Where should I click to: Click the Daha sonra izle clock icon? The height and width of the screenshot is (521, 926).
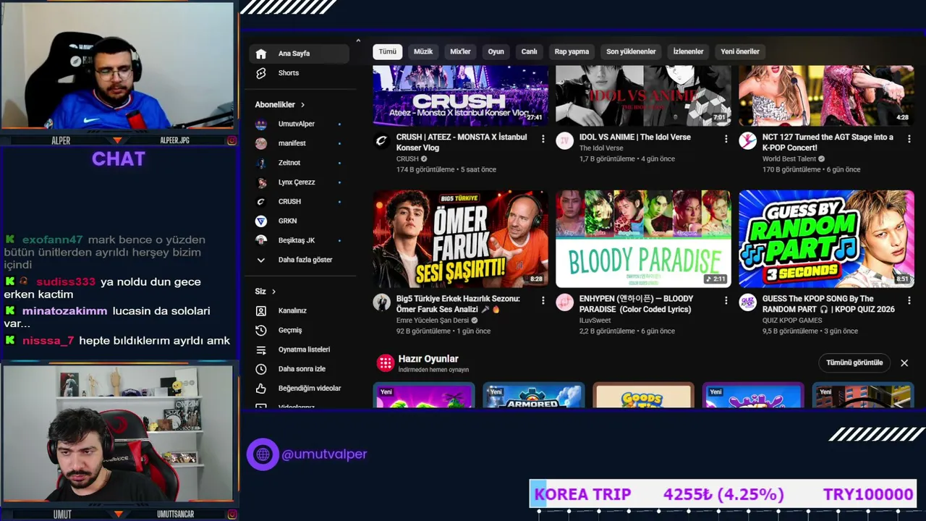coord(261,369)
